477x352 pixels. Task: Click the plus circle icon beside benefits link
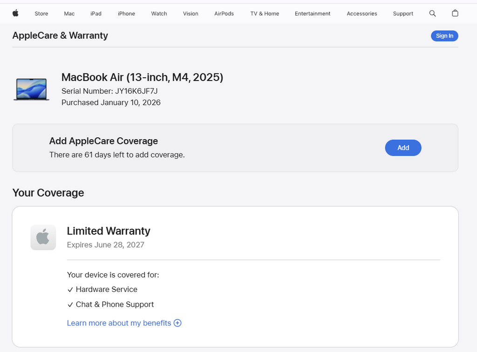click(x=177, y=323)
